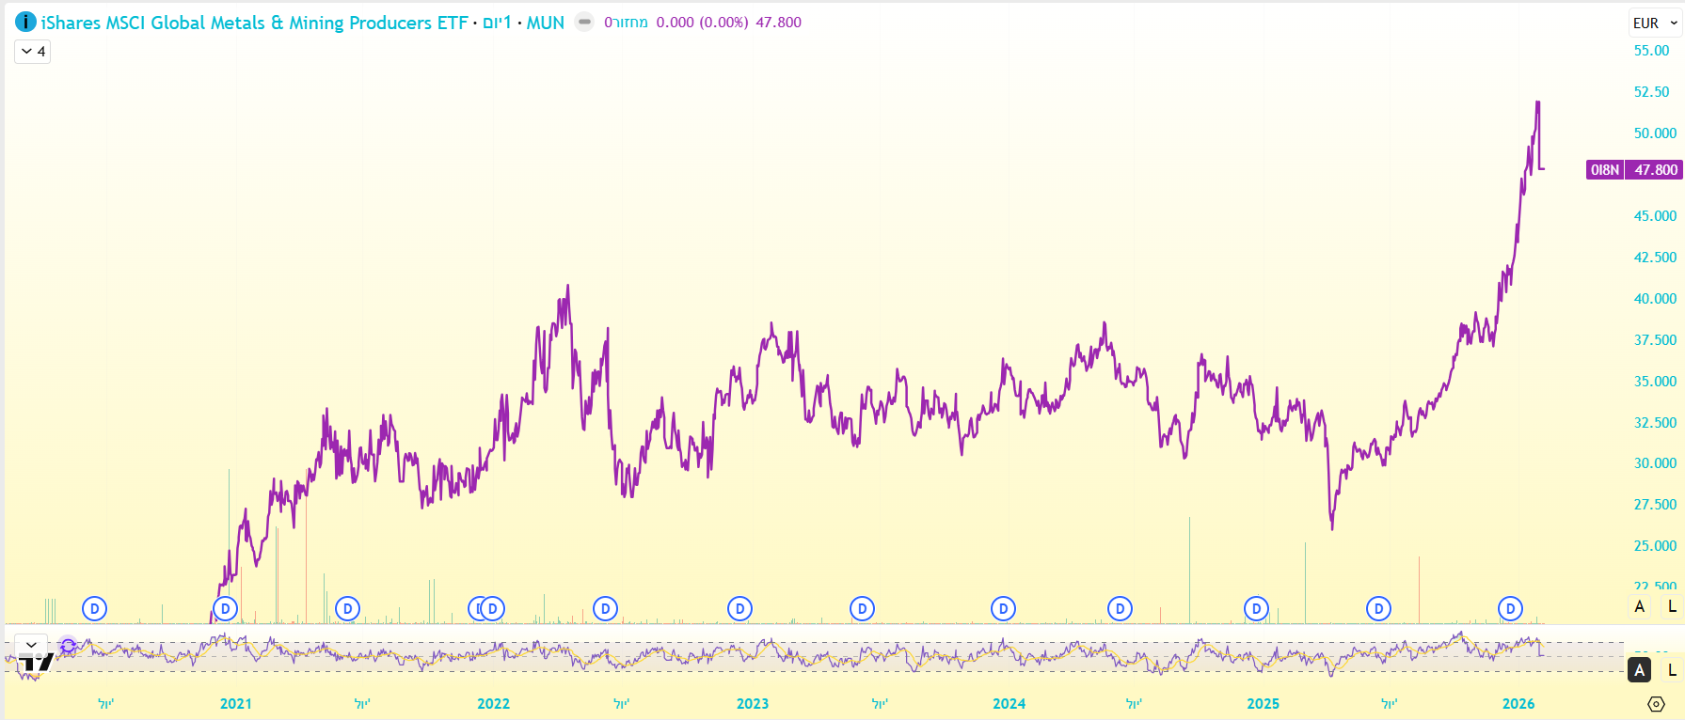Click the purple OI8N ticker tag on the price axis
The image size is (1685, 720).
coord(1605,170)
